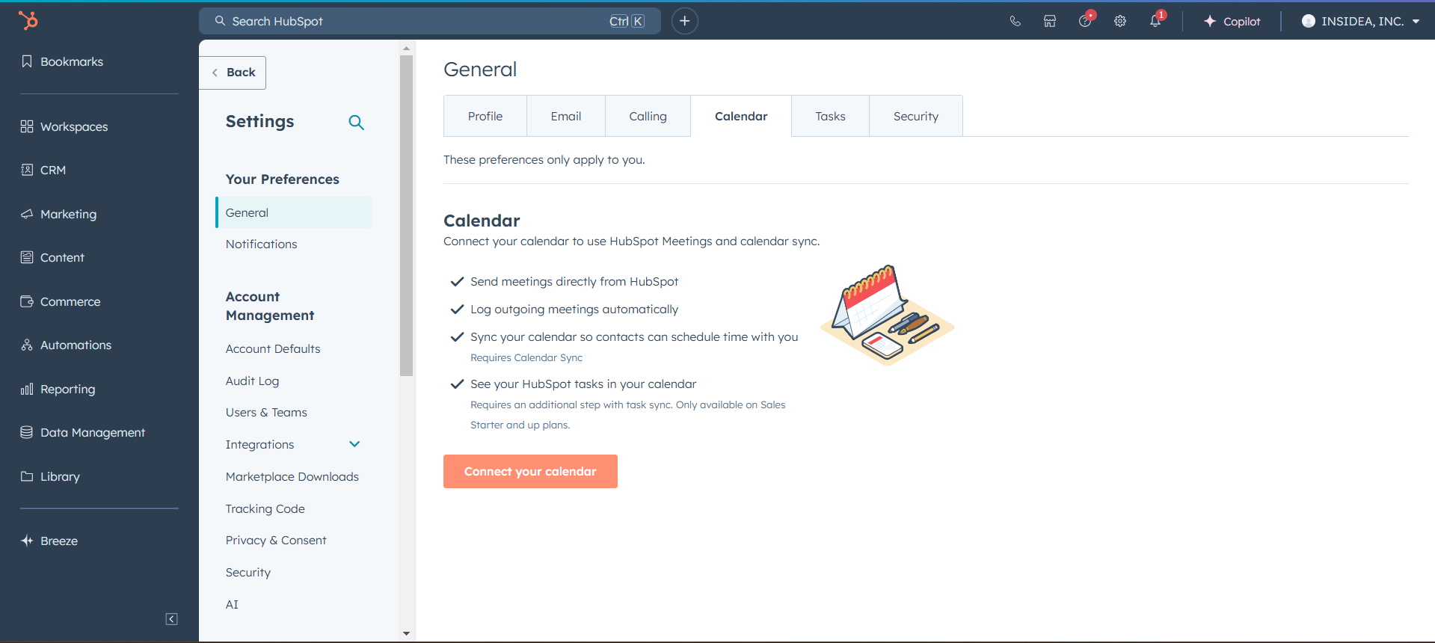
Task: Click 'Requires Calendar Sync' note text
Action: point(526,357)
